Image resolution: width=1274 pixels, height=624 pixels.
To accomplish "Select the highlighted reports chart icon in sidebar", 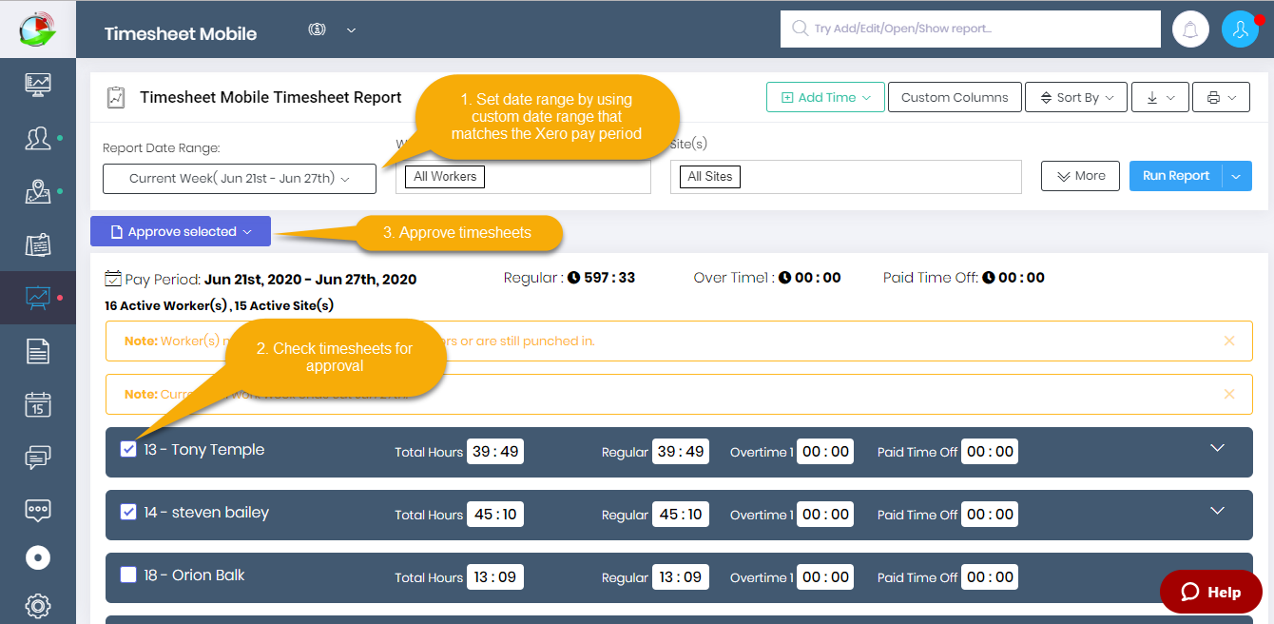I will tap(38, 298).
